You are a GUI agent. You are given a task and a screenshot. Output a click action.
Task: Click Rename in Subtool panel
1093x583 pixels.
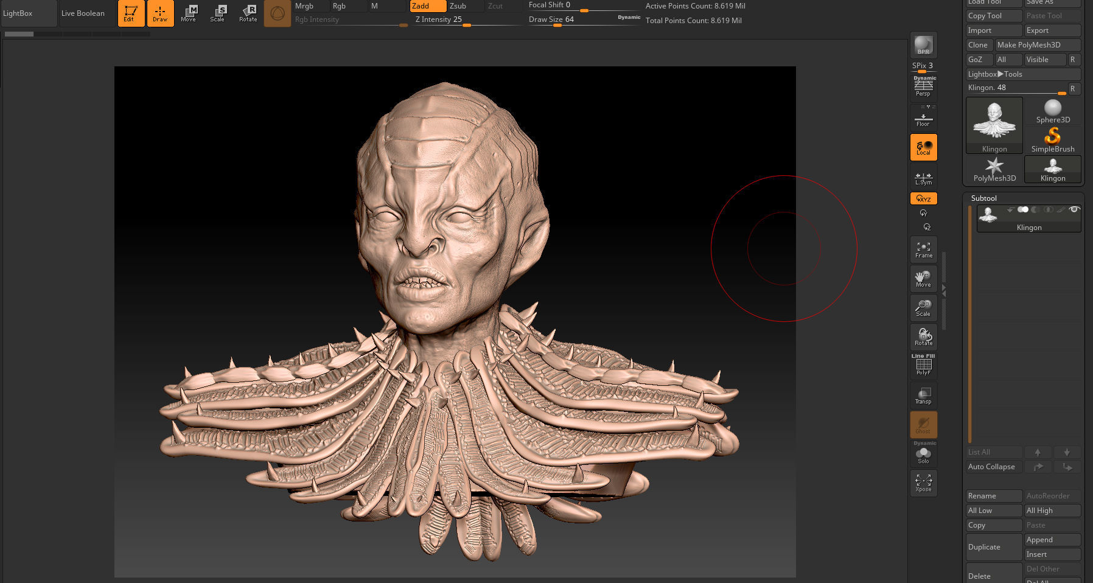pos(994,496)
